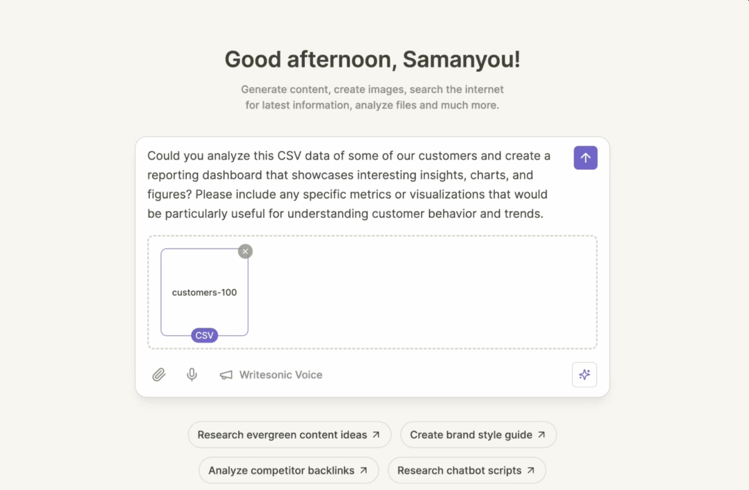The width and height of the screenshot is (749, 490).
Task: Click the purple send arrow button
Action: 585,158
